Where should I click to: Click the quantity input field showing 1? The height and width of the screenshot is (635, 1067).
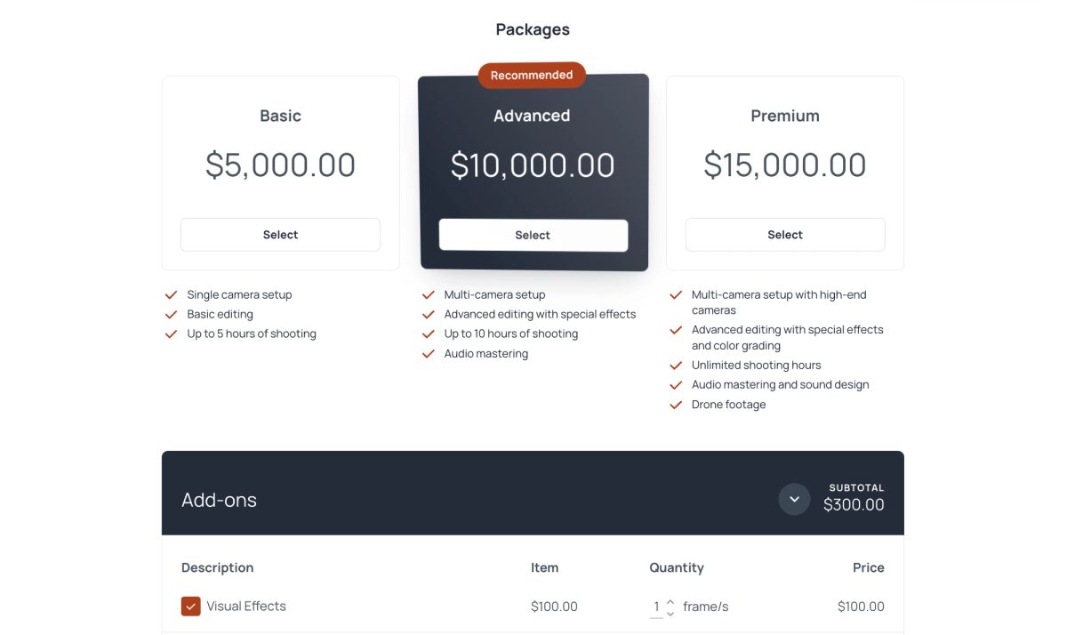tap(655, 606)
